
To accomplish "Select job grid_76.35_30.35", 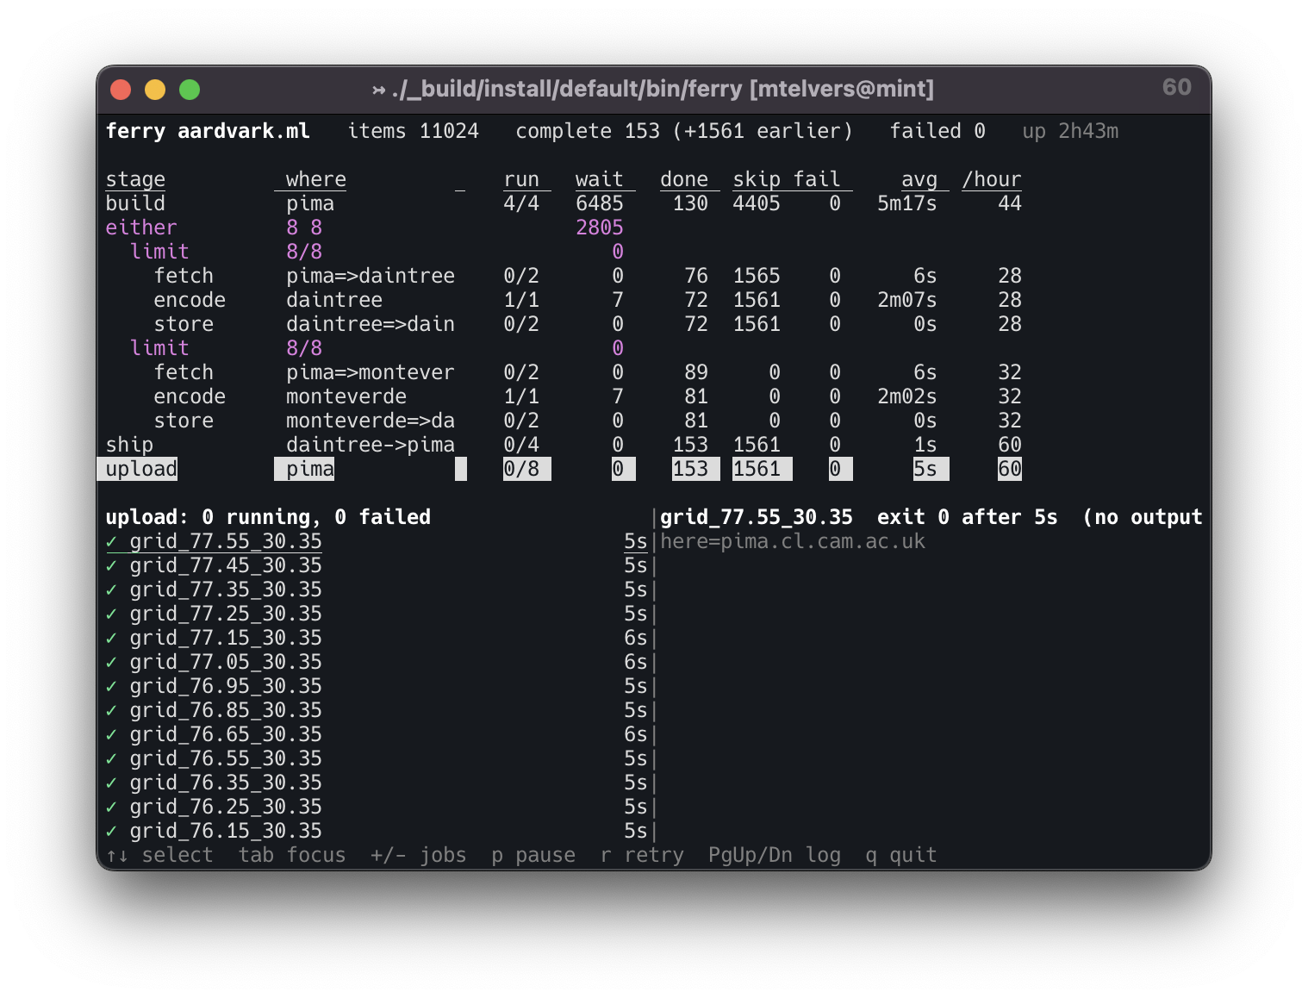I will 377,783.
